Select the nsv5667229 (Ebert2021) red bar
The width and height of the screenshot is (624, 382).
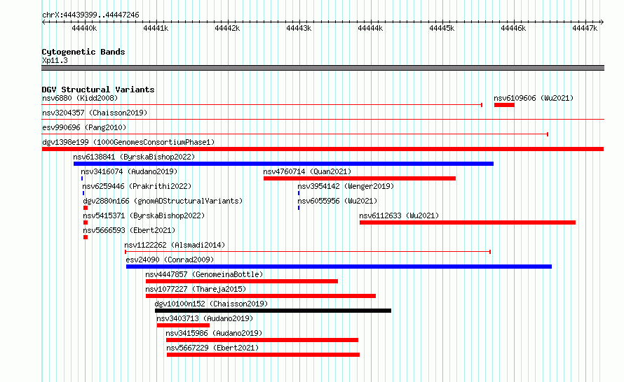pos(263,355)
